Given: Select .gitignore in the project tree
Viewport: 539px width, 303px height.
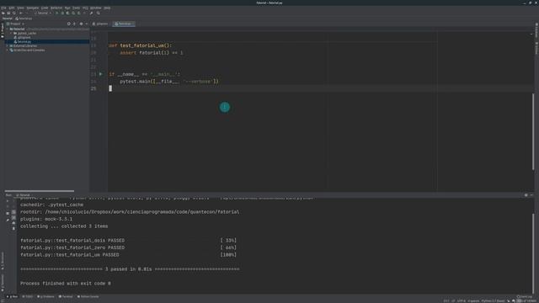Looking at the screenshot, I should pos(23,37).
